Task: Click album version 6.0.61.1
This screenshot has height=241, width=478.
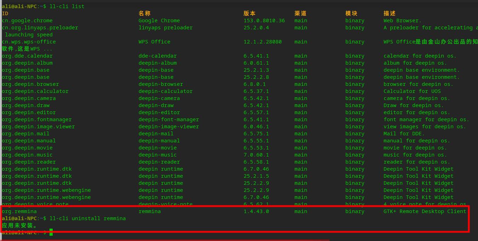Action: [x=256, y=63]
